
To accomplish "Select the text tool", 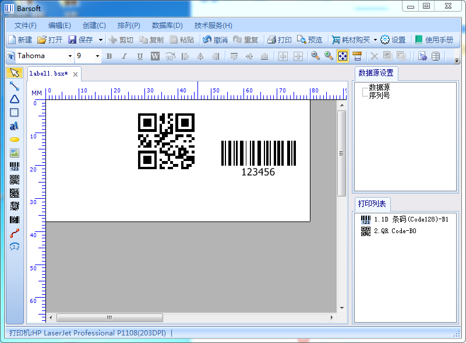I will 14,126.
